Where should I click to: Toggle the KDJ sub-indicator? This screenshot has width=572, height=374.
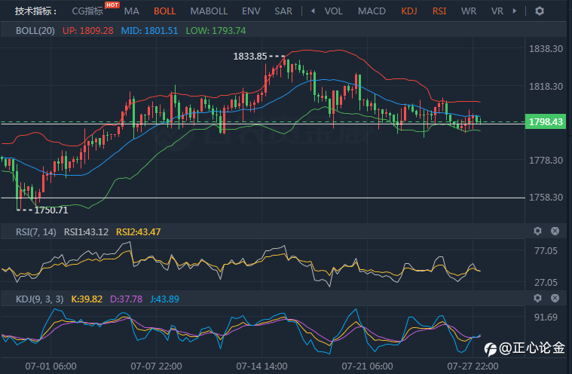(x=409, y=11)
